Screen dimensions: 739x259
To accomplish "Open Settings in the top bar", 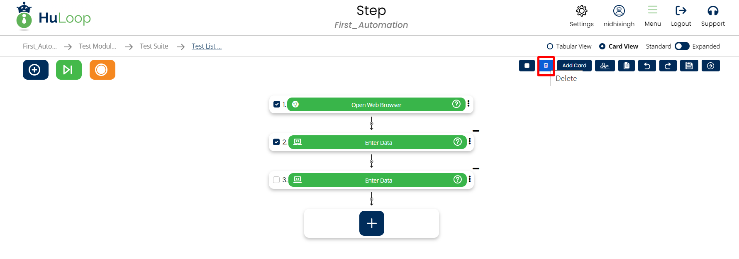I will 581,11.
